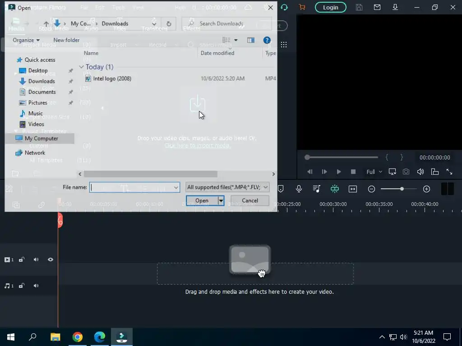The image size is (462, 346).
Task: Select the Intel logo (2008) file
Action: pos(112,78)
